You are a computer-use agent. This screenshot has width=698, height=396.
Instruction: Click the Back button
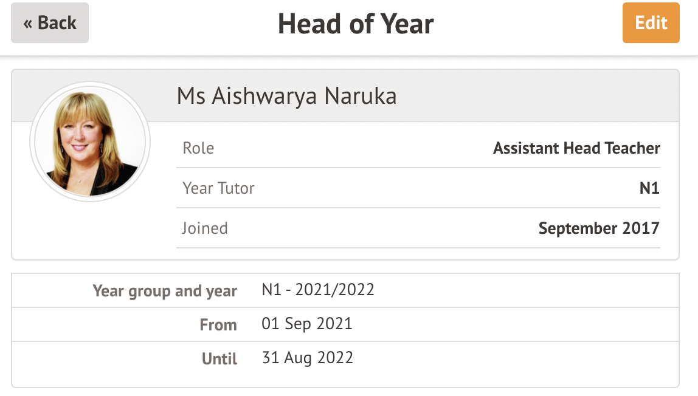(x=50, y=23)
